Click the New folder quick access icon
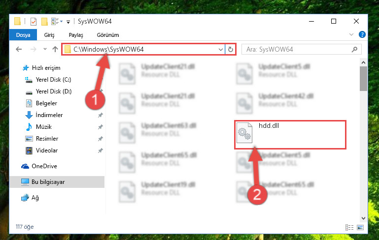 click(44, 22)
